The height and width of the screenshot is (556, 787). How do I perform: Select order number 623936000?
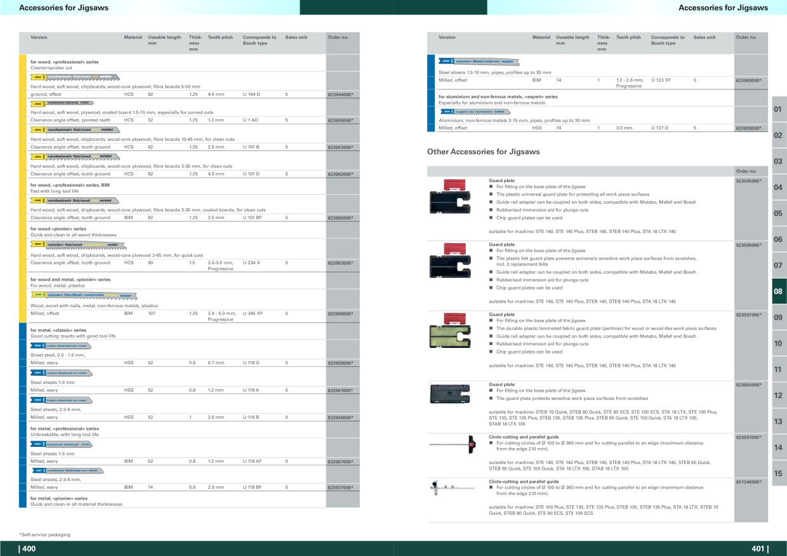340,120
